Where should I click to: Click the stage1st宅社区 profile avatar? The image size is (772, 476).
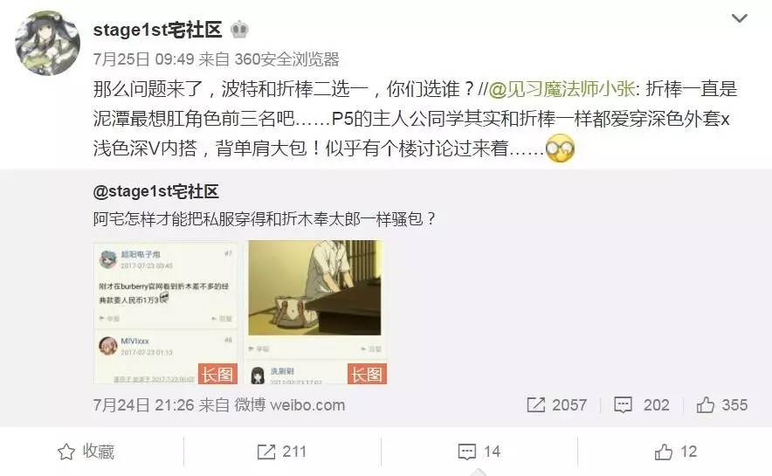click(47, 43)
